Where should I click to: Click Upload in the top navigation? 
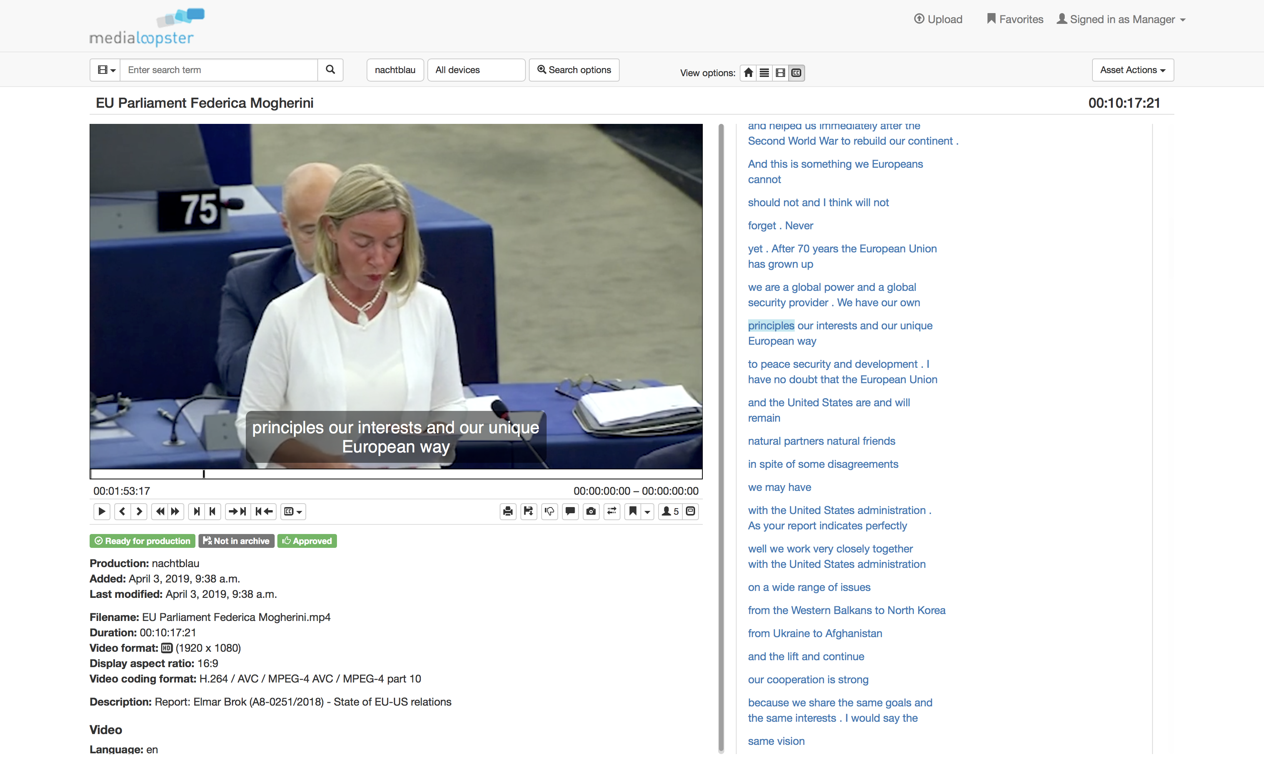[x=938, y=20]
